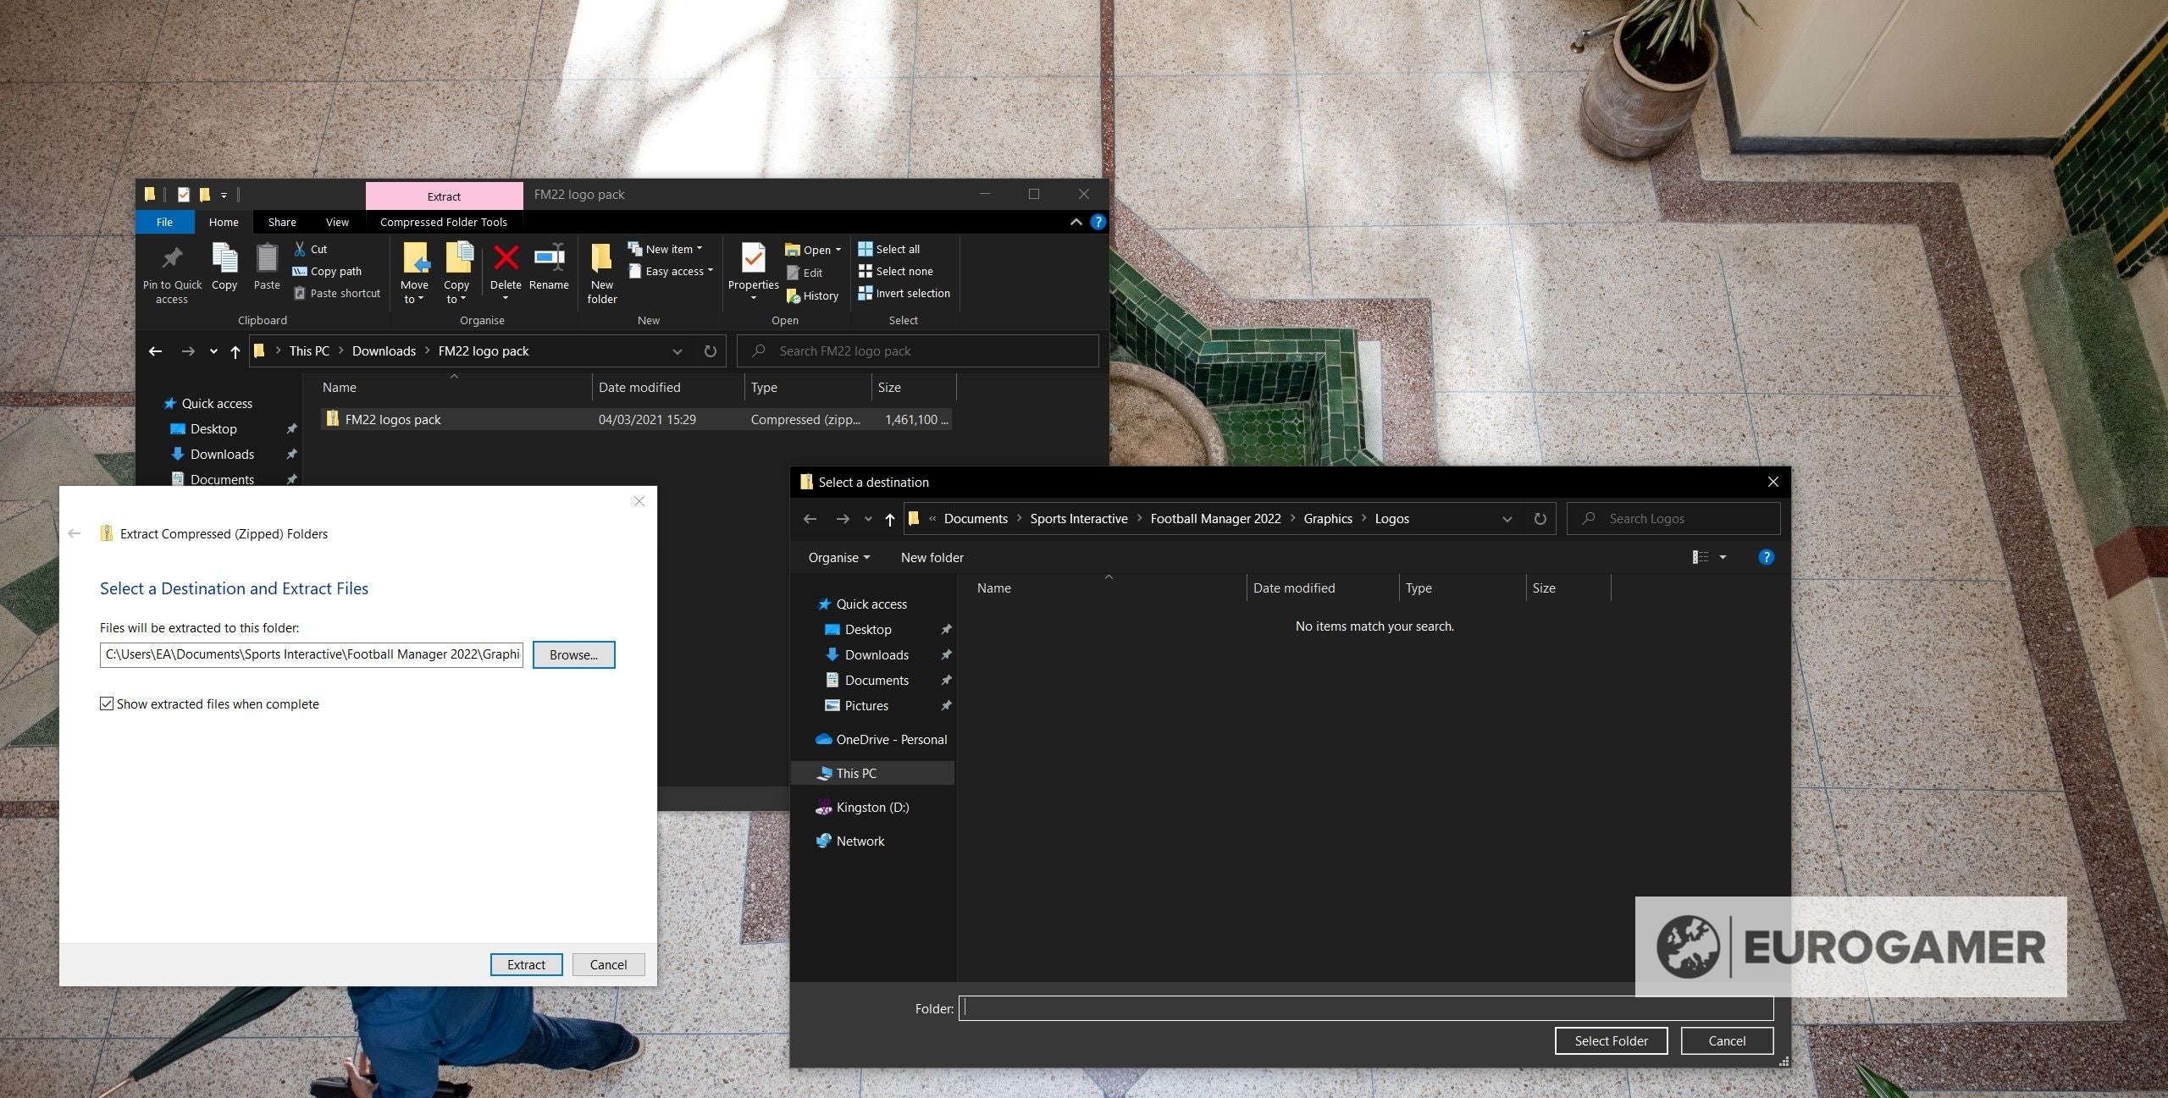
Task: Unpin Downloads from Quick access
Action: pyautogui.click(x=291, y=455)
